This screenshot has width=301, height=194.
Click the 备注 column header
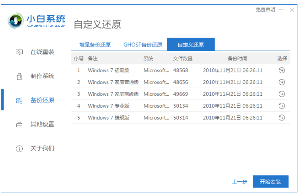[93, 58]
